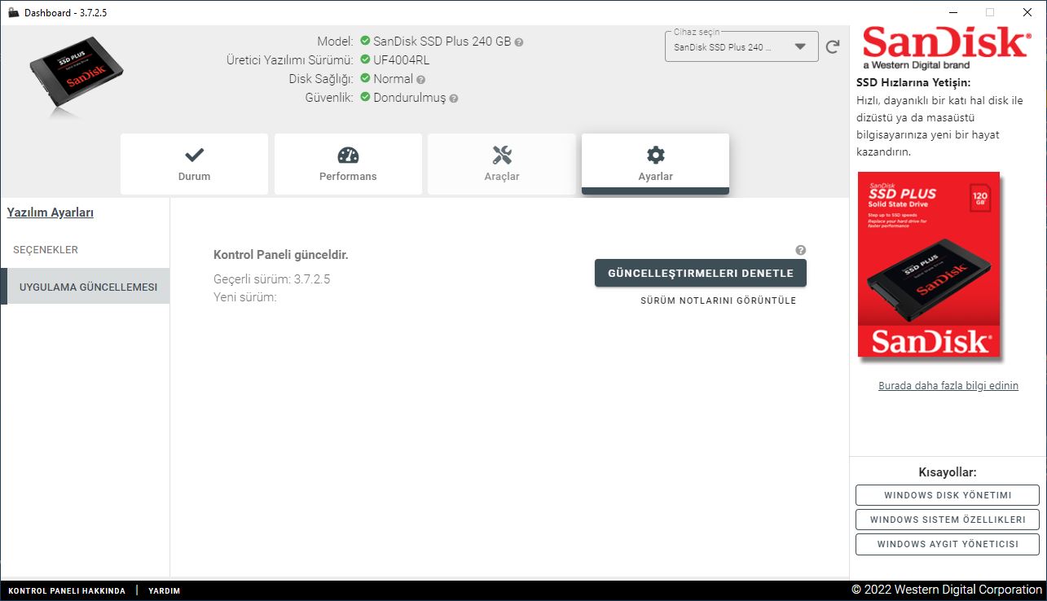Open WINDOWS DISK YÖNETIMI shortcut
Viewport: 1047px width, 601px height.
coord(948,495)
